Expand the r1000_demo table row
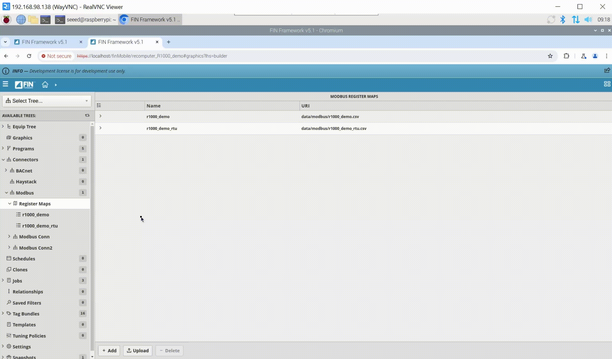Screen dimensions: 612x359 [x=100, y=116]
